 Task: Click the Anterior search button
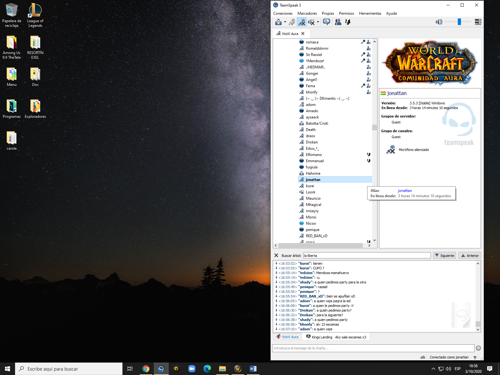click(x=470, y=255)
